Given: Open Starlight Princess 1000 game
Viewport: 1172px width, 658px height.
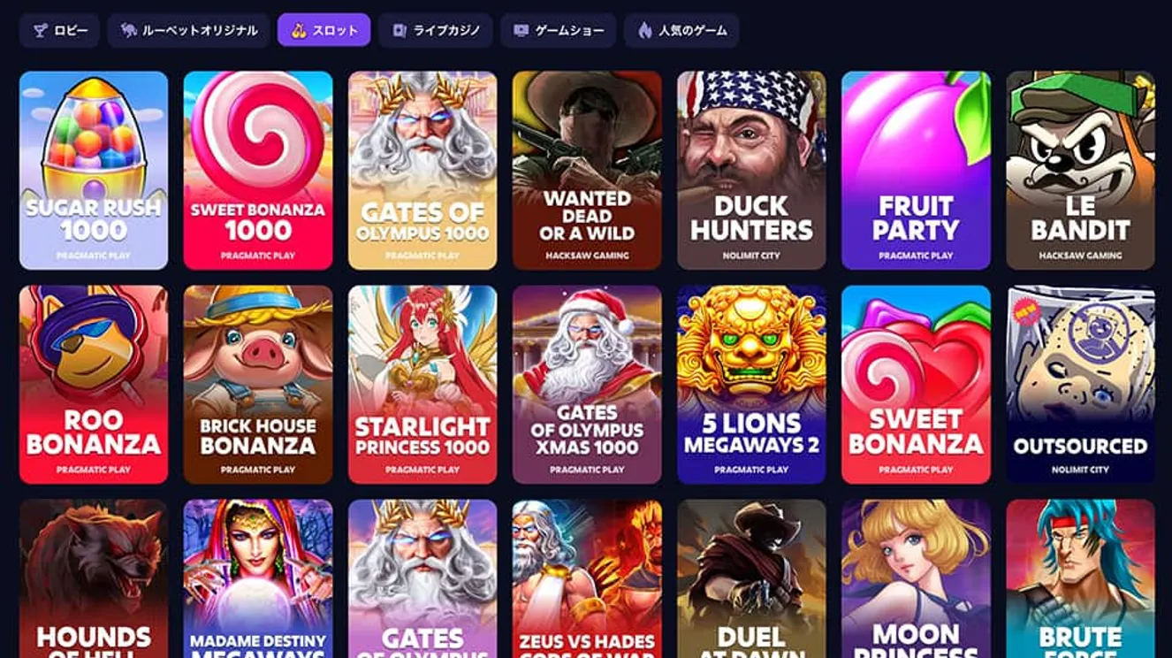Looking at the screenshot, I should 422,385.
